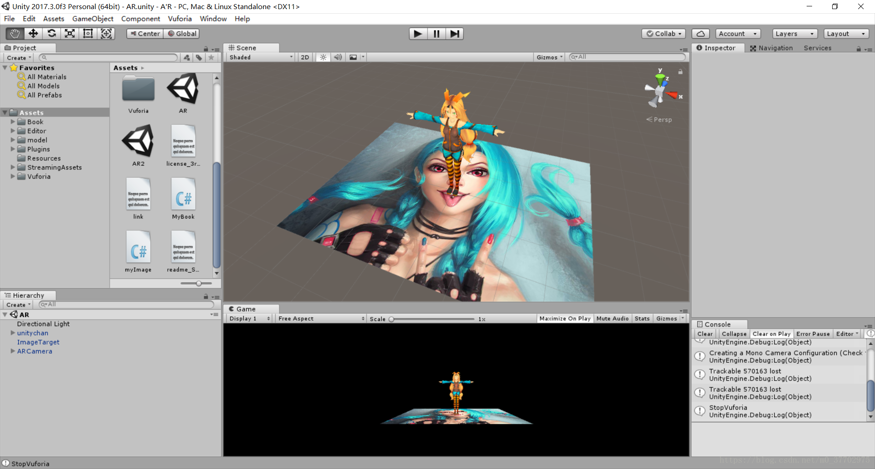Open the GameObject menu
This screenshot has height=469, width=875.
pos(93,19)
